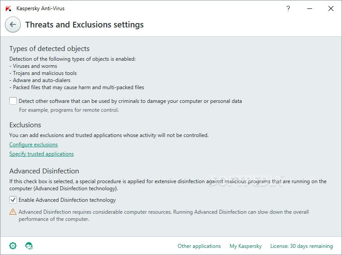Click the question mark help icon
This screenshot has height=255, width=342.
tap(288, 8)
